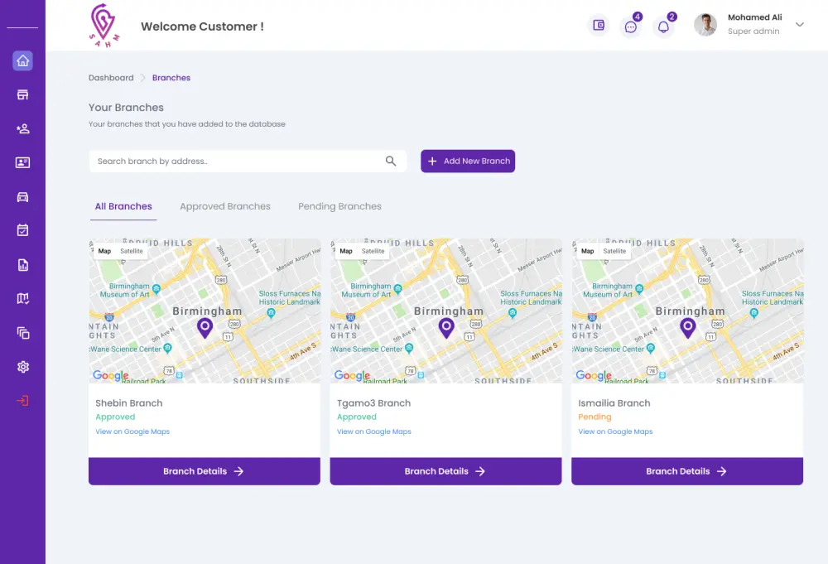View the reports document icon in sidebar
This screenshot has width=828, height=564.
tap(22, 264)
